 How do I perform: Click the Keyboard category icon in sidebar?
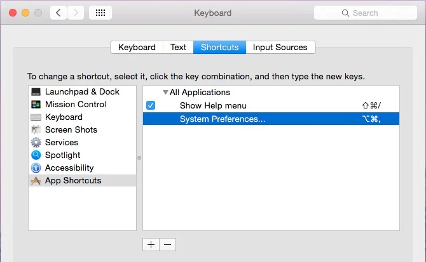[36, 117]
